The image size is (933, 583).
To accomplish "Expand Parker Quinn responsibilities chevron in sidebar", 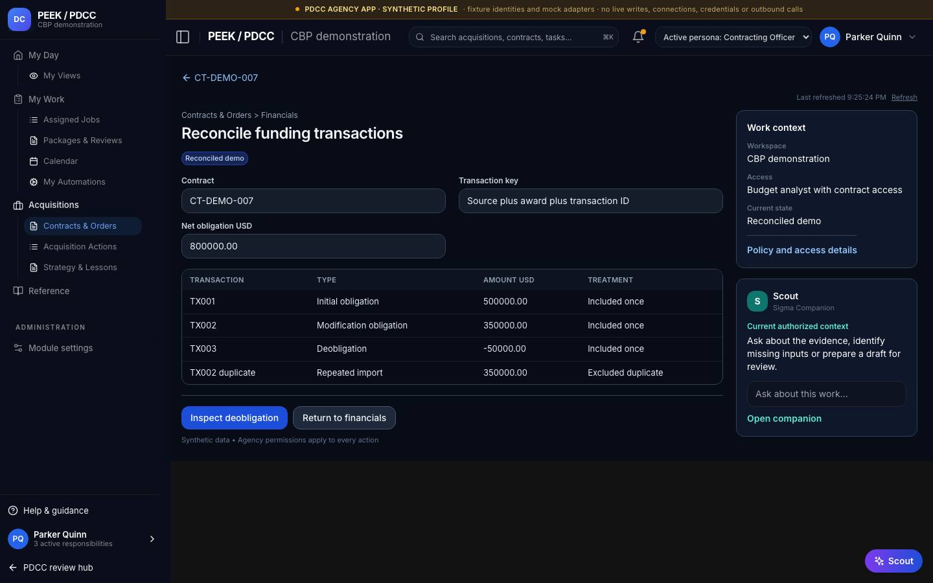I will tap(152, 539).
